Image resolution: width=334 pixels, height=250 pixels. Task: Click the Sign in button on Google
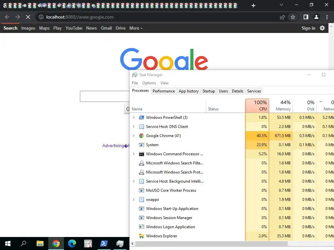coord(308,28)
